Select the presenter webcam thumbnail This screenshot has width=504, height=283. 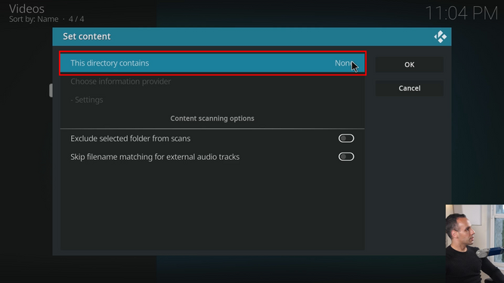click(475, 244)
